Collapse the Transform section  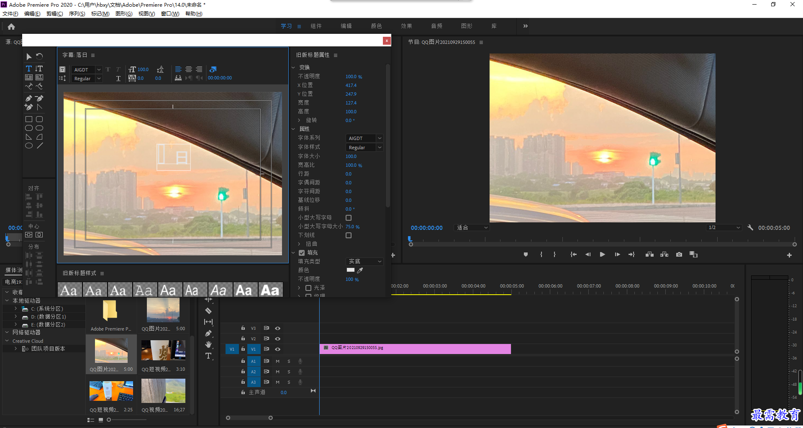point(293,68)
